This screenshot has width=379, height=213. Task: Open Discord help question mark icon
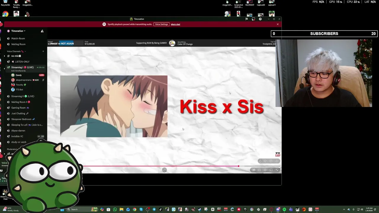click(x=260, y=19)
